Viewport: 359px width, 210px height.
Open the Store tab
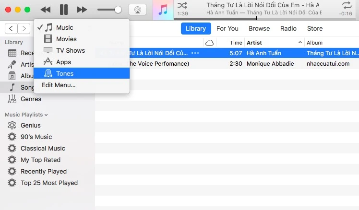(x=315, y=28)
